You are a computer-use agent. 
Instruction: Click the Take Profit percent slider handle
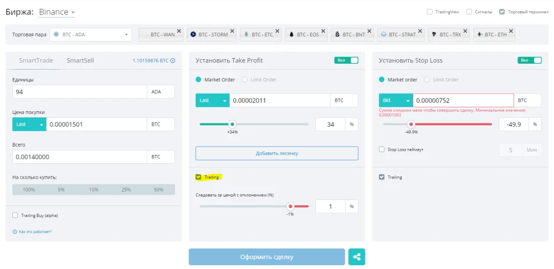(232, 125)
